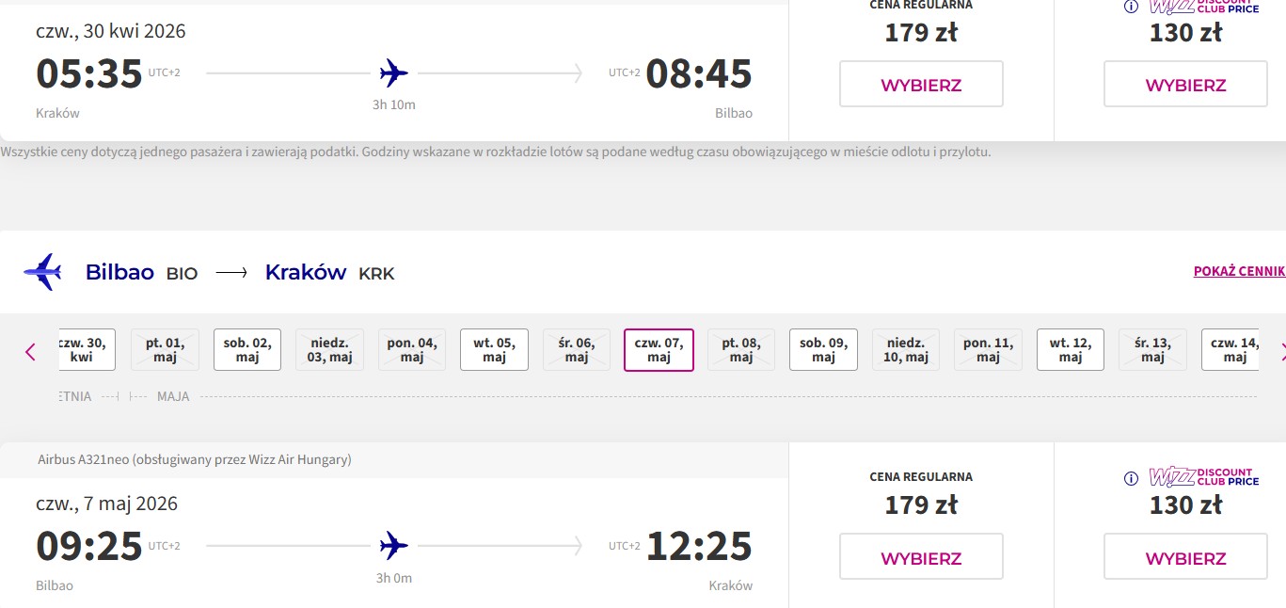This screenshot has height=608, width=1286.
Task: Click the info icon beside bottom Discount Club price
Action: coord(1132,479)
